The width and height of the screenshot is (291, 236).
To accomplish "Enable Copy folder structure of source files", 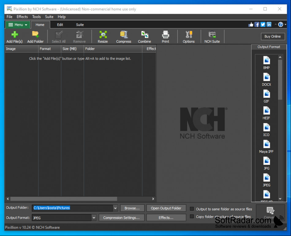I will tap(192, 216).
